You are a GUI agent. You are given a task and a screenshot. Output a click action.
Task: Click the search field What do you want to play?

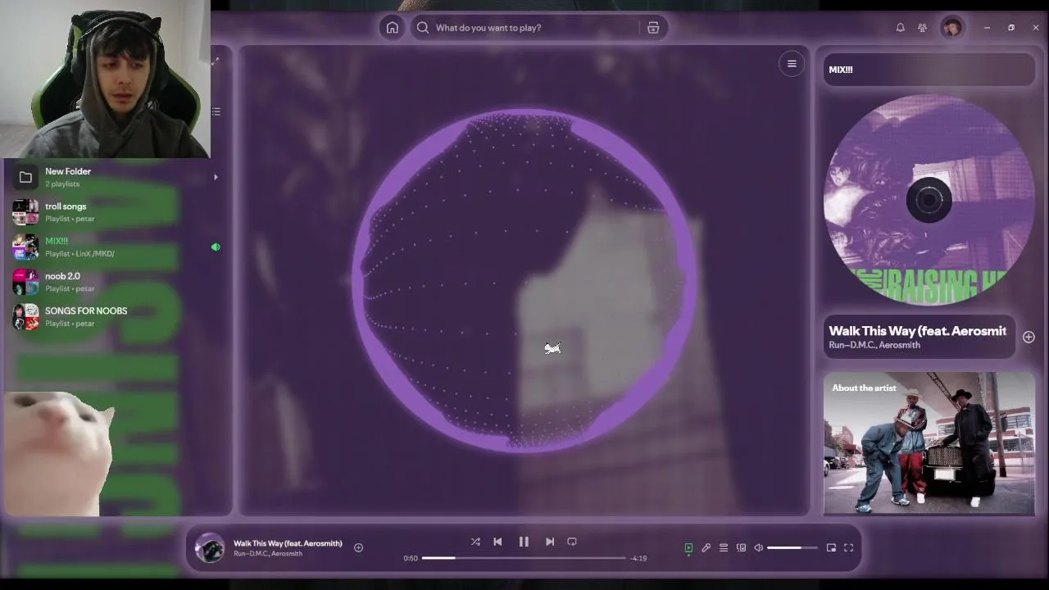point(524,28)
